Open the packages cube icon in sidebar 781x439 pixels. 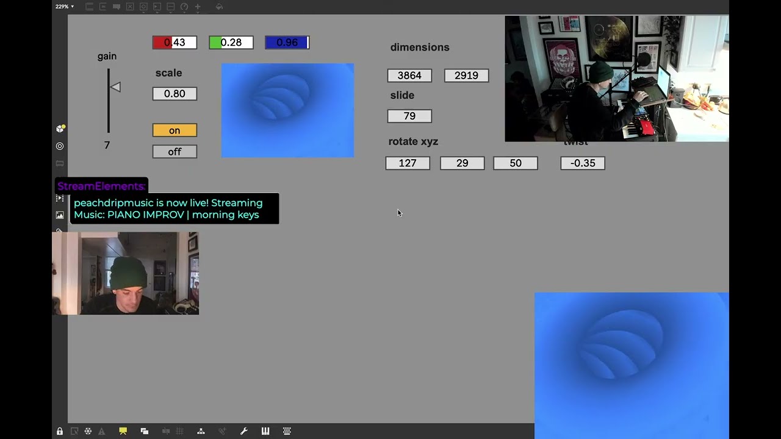coord(60,129)
